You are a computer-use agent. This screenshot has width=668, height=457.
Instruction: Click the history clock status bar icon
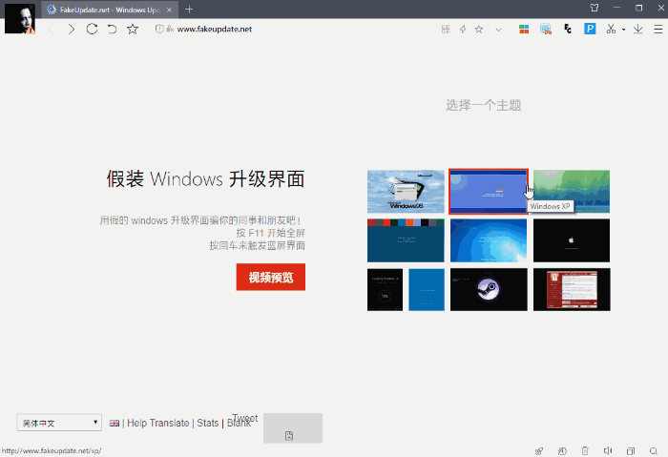click(x=562, y=450)
